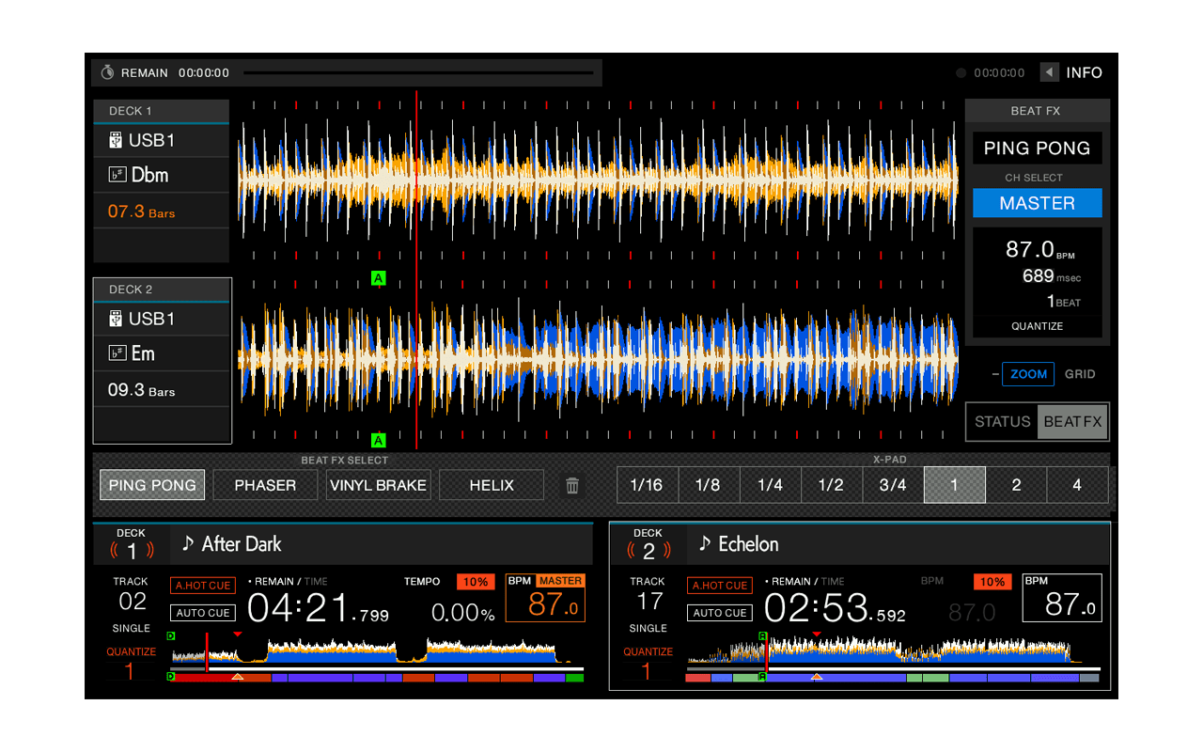The height and width of the screenshot is (752, 1203).
Task: Select the BEAT FX tab
Action: click(1071, 422)
